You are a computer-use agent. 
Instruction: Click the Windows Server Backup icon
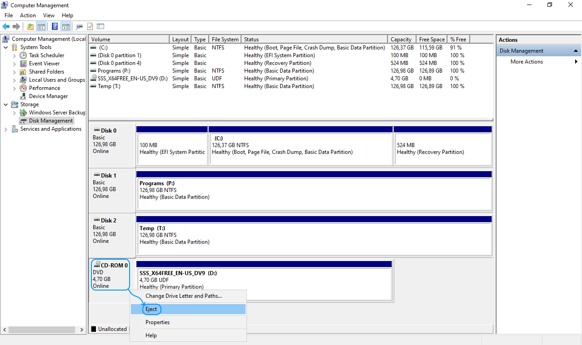(23, 113)
